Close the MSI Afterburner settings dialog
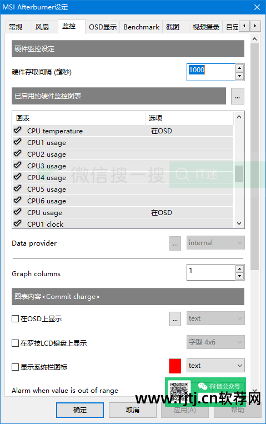266x424 pixels. pyautogui.click(x=257, y=7)
